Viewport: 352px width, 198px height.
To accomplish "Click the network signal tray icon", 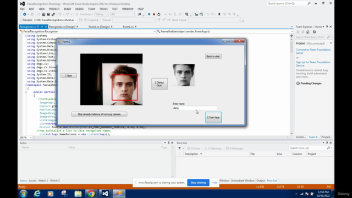I will click(x=302, y=194).
